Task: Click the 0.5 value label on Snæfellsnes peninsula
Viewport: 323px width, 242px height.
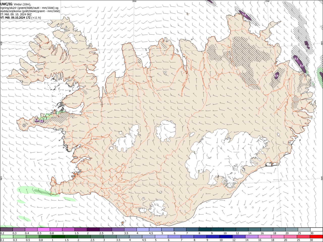Action: (42, 122)
